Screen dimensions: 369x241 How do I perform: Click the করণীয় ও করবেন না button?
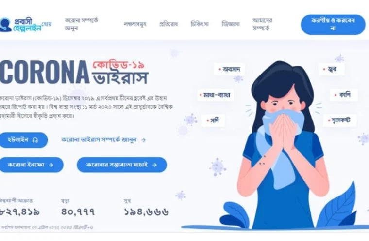tap(333, 24)
